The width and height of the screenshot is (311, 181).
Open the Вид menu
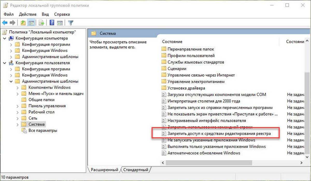(45, 14)
